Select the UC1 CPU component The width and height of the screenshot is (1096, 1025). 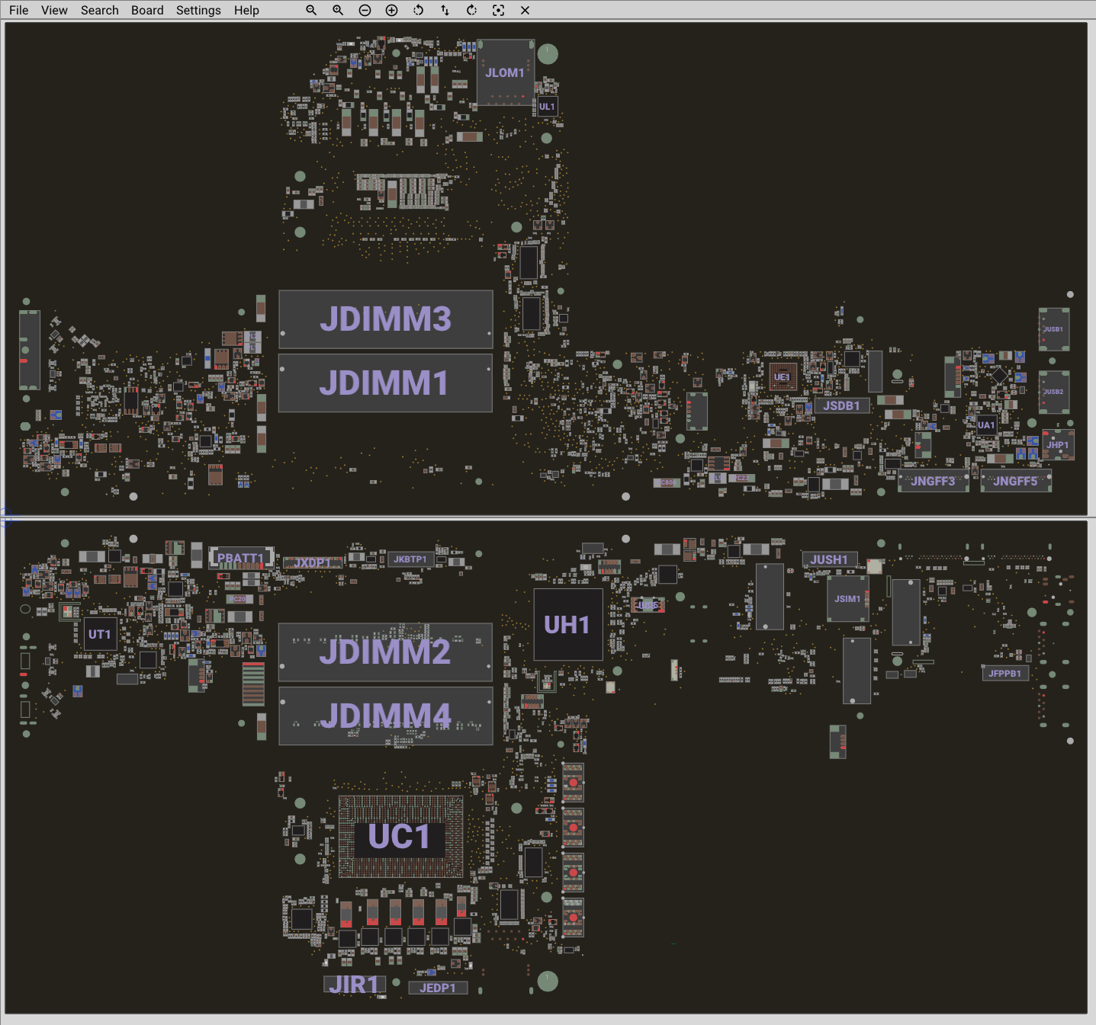(400, 837)
